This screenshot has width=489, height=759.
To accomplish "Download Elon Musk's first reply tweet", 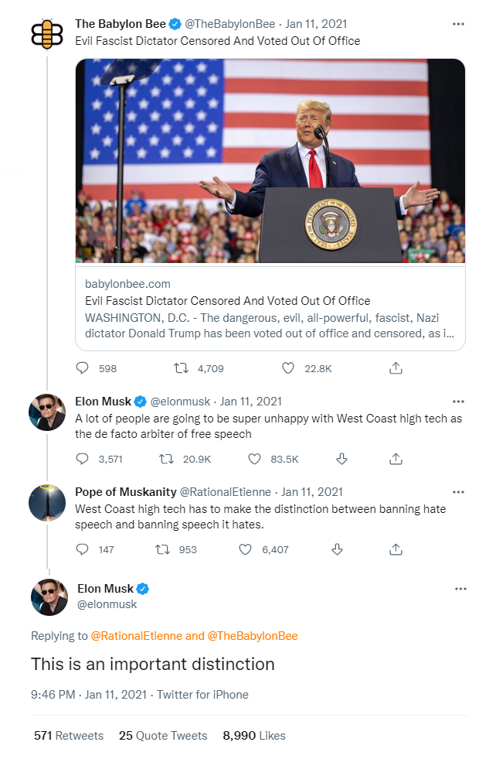I will (341, 459).
